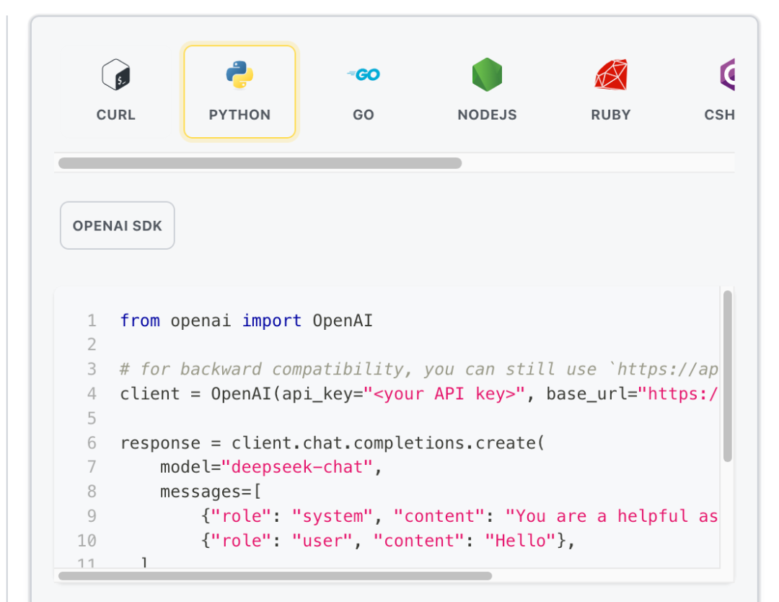779x602 pixels.
Task: Click the code block horizontal scrollbar
Action: tap(275, 576)
